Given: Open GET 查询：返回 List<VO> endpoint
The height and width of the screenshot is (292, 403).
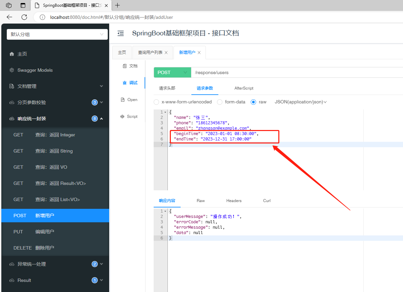Looking at the screenshot, I should [55, 199].
